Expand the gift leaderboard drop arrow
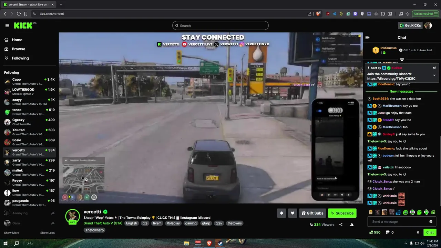Viewport: 441px width, 248px height. click(x=402, y=60)
